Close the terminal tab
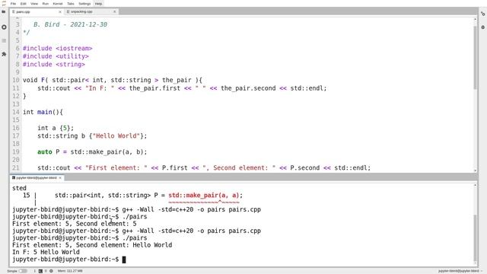487x274 pixels. (x=60, y=177)
